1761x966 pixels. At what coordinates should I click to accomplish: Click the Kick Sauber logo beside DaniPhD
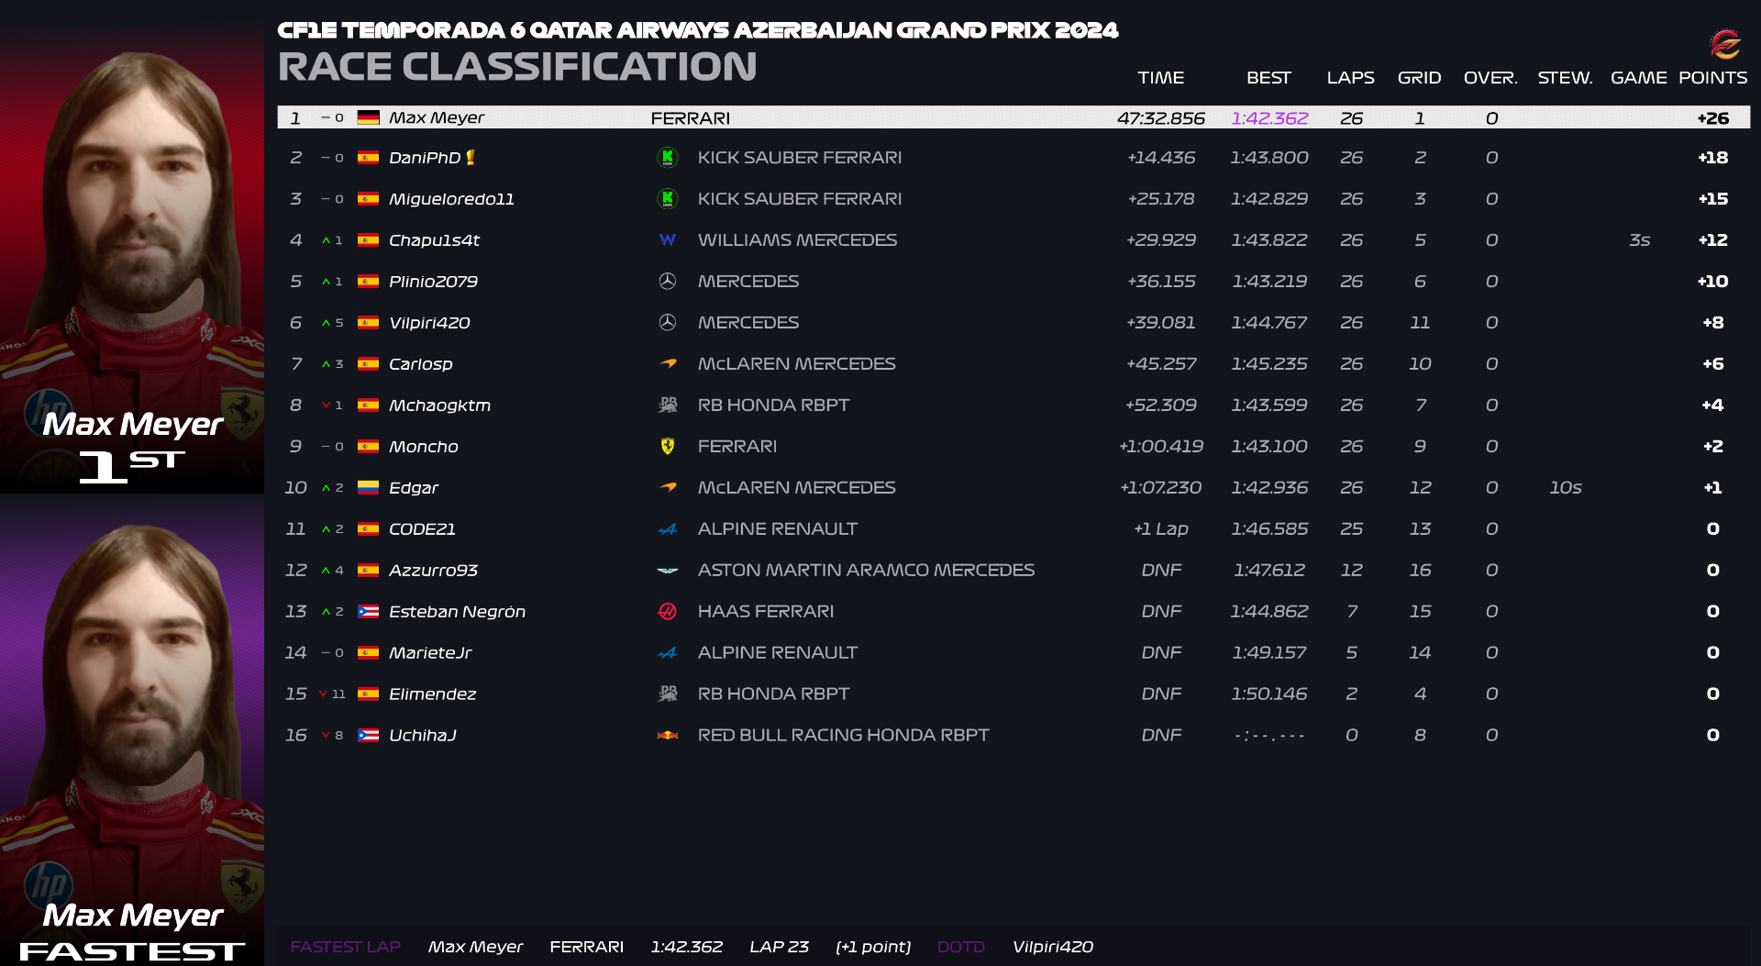[x=668, y=158]
